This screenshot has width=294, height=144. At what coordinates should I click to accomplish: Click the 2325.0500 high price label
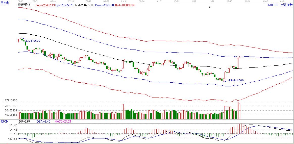point(33,41)
